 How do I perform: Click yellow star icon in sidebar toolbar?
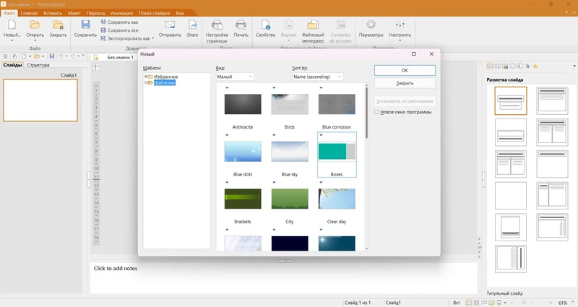[x=535, y=66]
